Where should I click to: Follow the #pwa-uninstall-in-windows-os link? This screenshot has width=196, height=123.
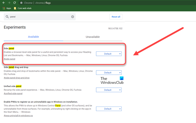(x=18, y=116)
